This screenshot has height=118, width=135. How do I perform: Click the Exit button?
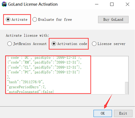[x=123, y=113]
